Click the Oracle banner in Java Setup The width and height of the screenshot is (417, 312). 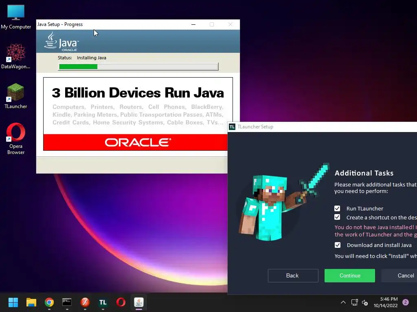(135, 142)
